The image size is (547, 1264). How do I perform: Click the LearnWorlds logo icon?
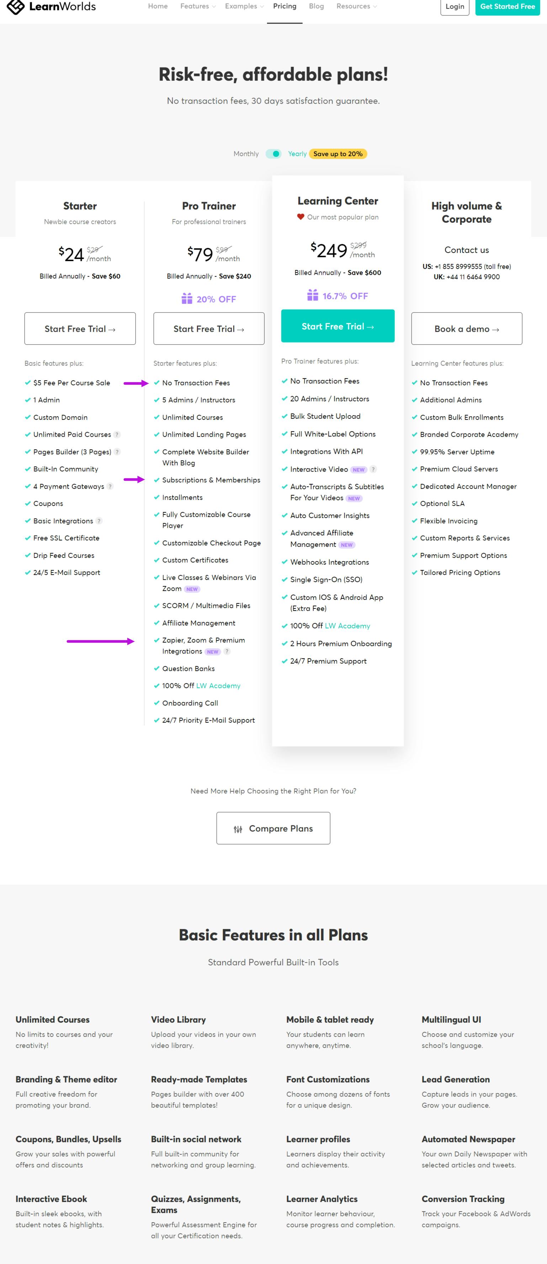pos(15,6)
